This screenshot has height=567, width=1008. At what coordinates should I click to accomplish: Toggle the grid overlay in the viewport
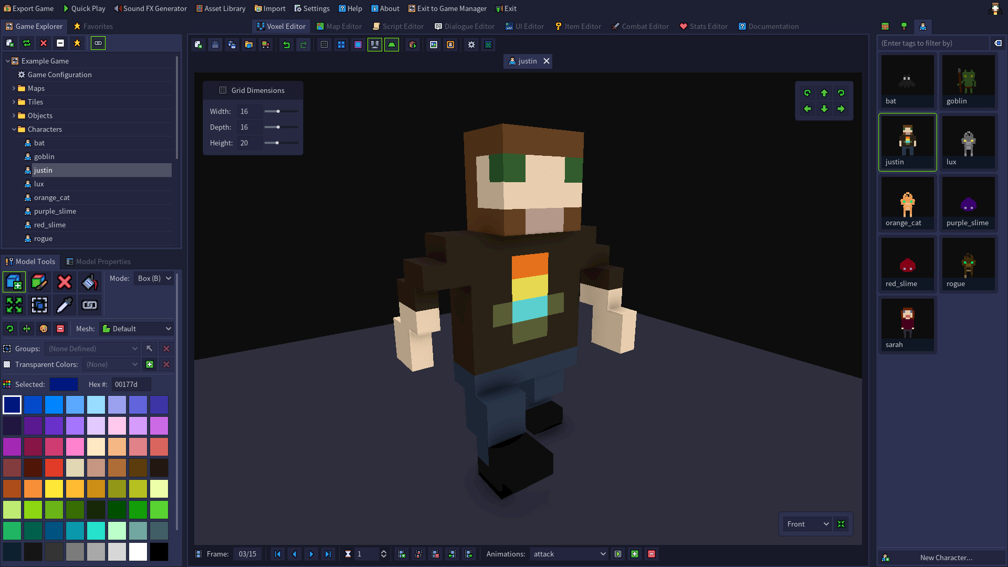tap(324, 45)
